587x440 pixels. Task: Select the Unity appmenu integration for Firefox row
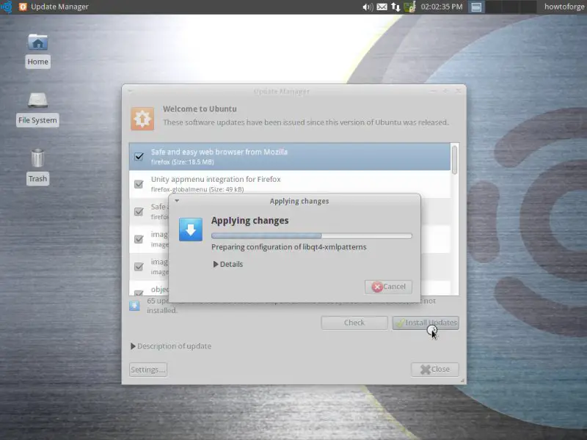coord(290,184)
